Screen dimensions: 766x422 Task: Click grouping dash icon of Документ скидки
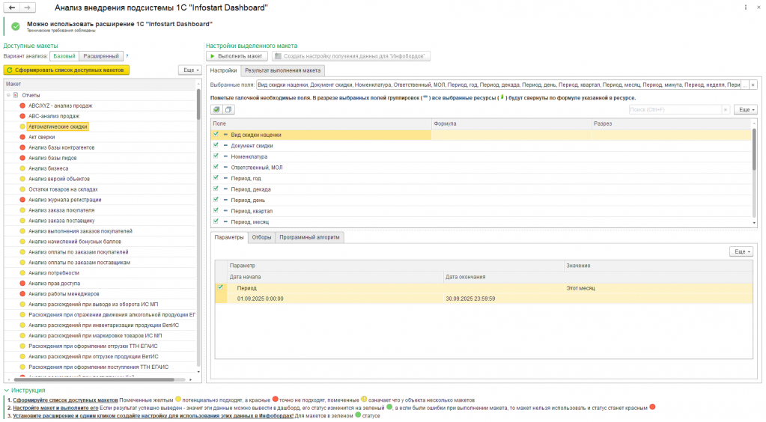pyautogui.click(x=225, y=146)
